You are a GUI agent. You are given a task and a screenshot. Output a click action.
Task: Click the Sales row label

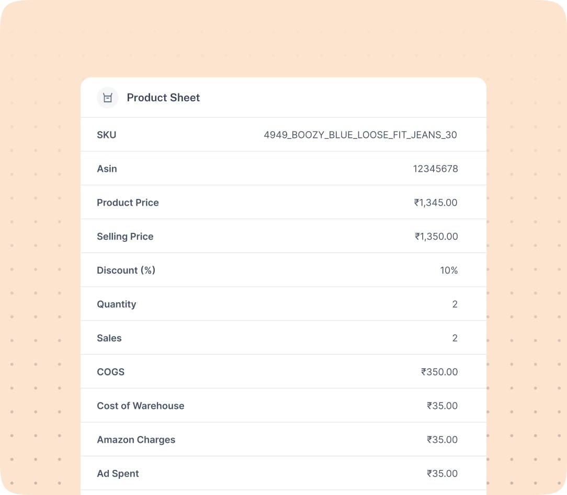(109, 338)
